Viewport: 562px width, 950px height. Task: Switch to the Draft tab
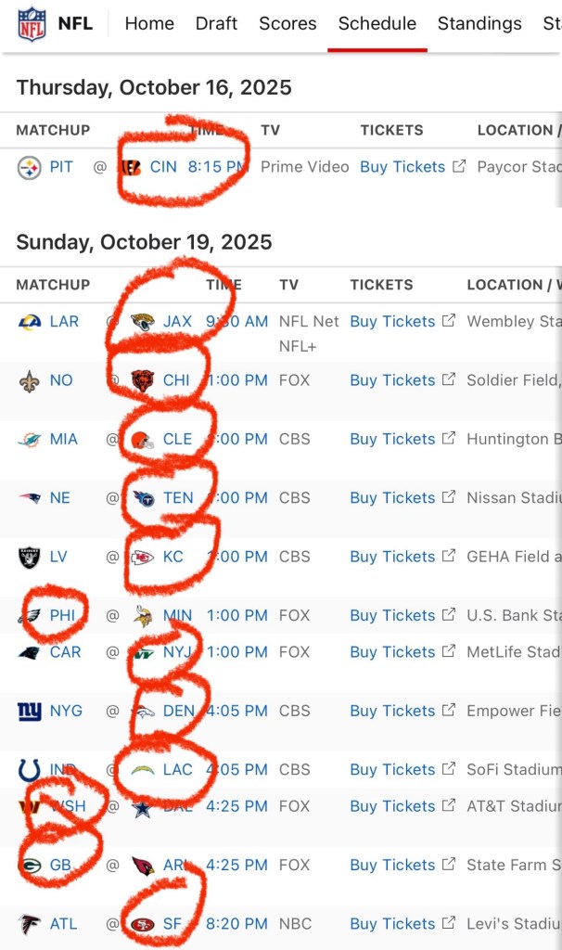[217, 23]
